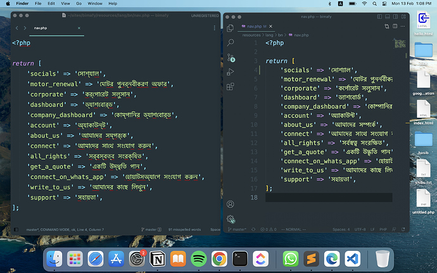Toggle Sublime Text side bar via status icon
Viewport: 437px width, 273px height.
(16, 229)
